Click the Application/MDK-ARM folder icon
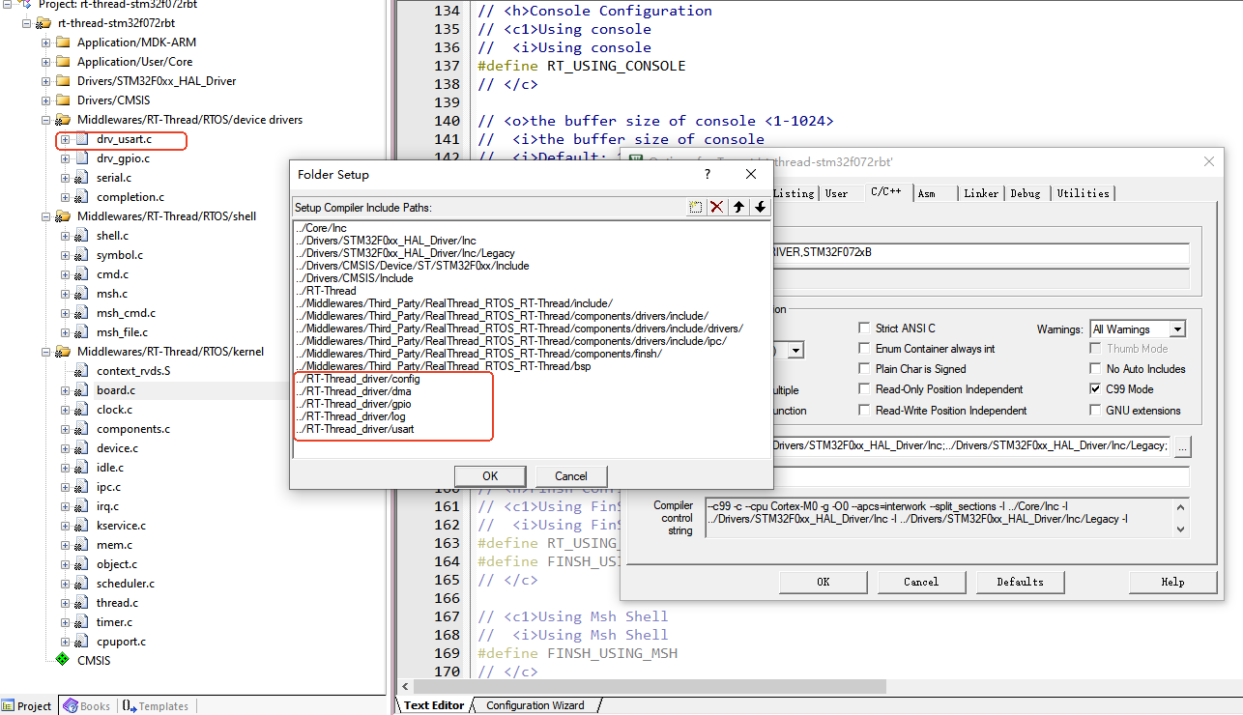 pos(63,43)
